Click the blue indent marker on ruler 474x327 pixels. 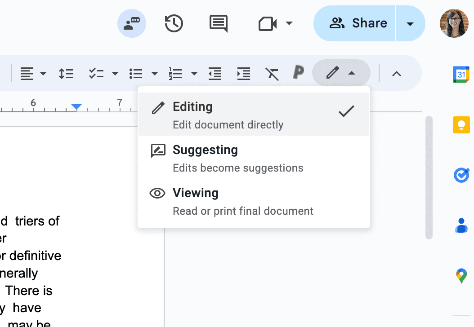77,106
